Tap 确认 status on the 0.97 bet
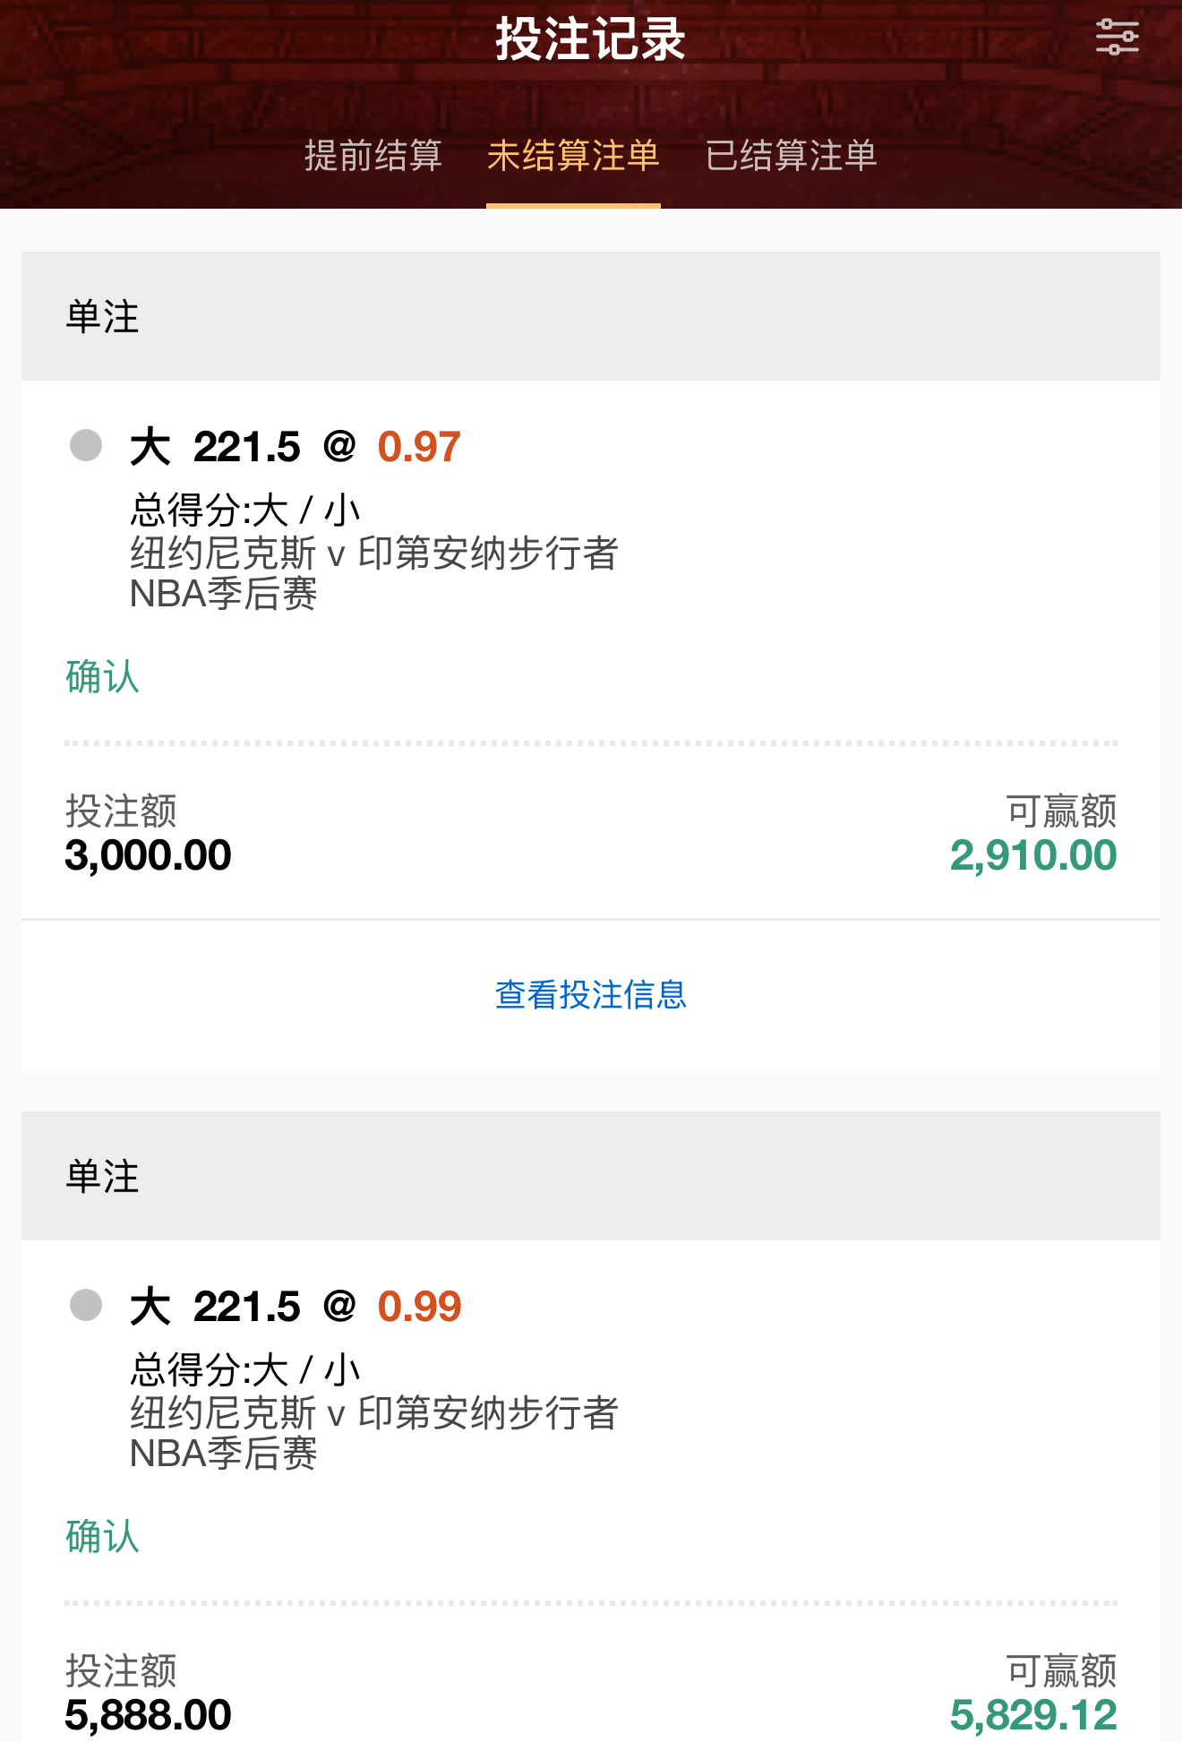Screen dimensions: 1182x1742 (102, 676)
